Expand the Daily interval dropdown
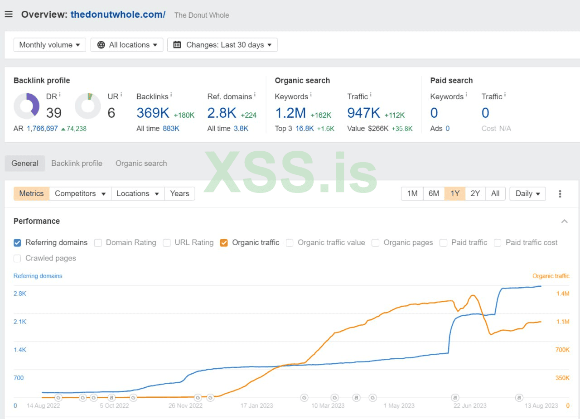This screenshot has width=580, height=419. click(527, 194)
